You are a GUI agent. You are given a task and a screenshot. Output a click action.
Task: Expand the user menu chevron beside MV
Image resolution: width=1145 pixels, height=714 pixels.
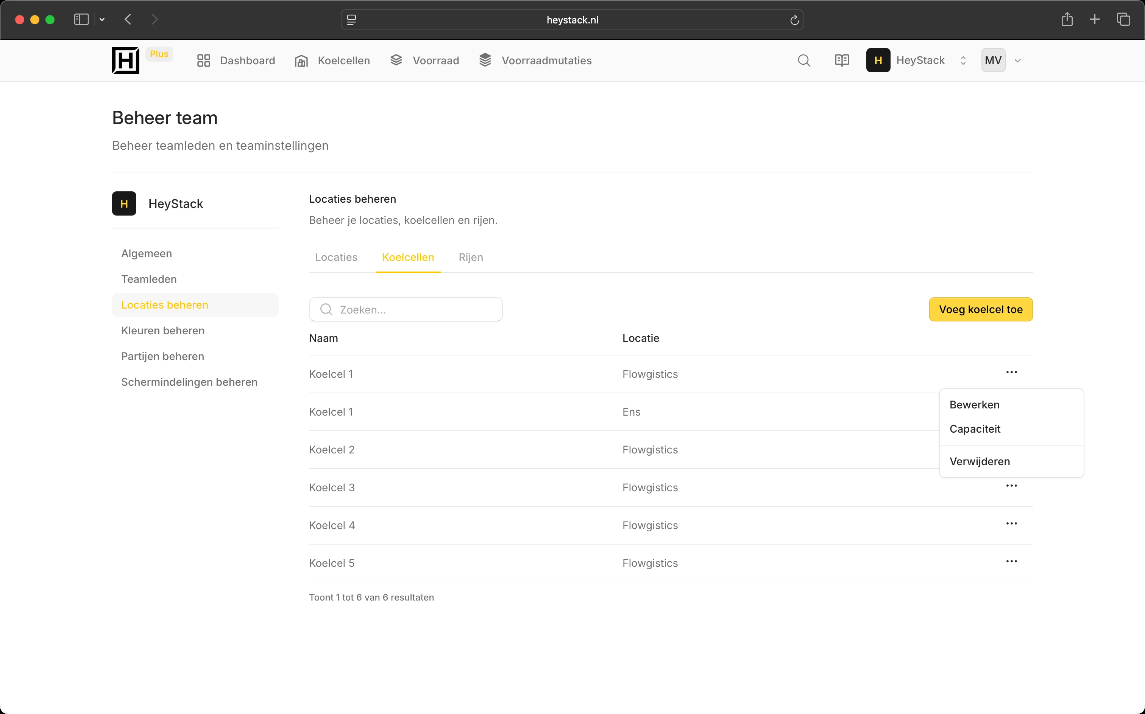click(x=1017, y=61)
